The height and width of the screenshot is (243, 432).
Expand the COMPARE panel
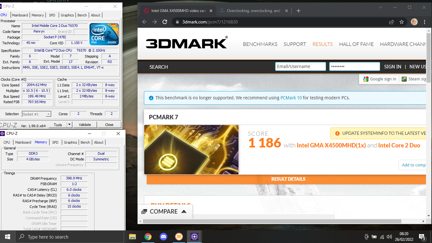click(165, 211)
